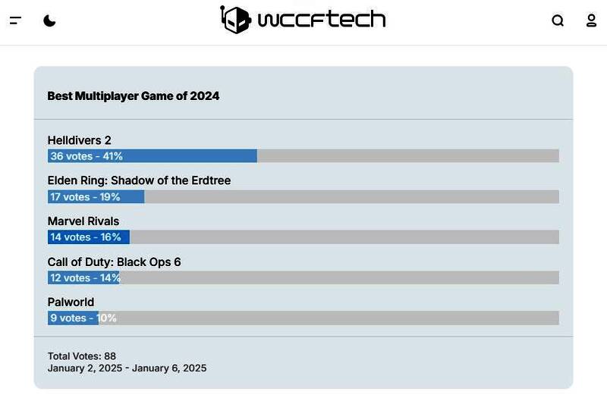This screenshot has width=607, height=401.
Task: Click the poll date range text
Action: coord(127,368)
